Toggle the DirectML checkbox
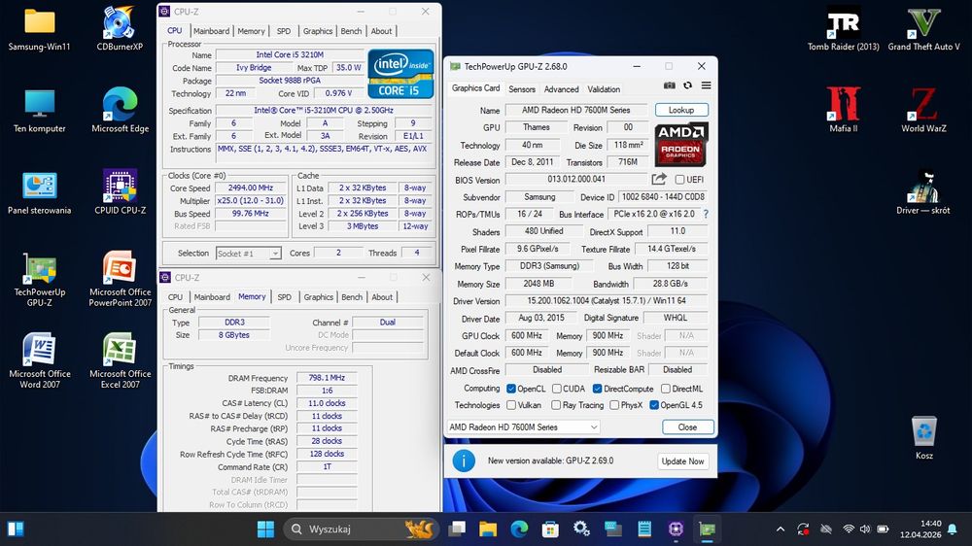This screenshot has height=546, width=972. tap(665, 389)
